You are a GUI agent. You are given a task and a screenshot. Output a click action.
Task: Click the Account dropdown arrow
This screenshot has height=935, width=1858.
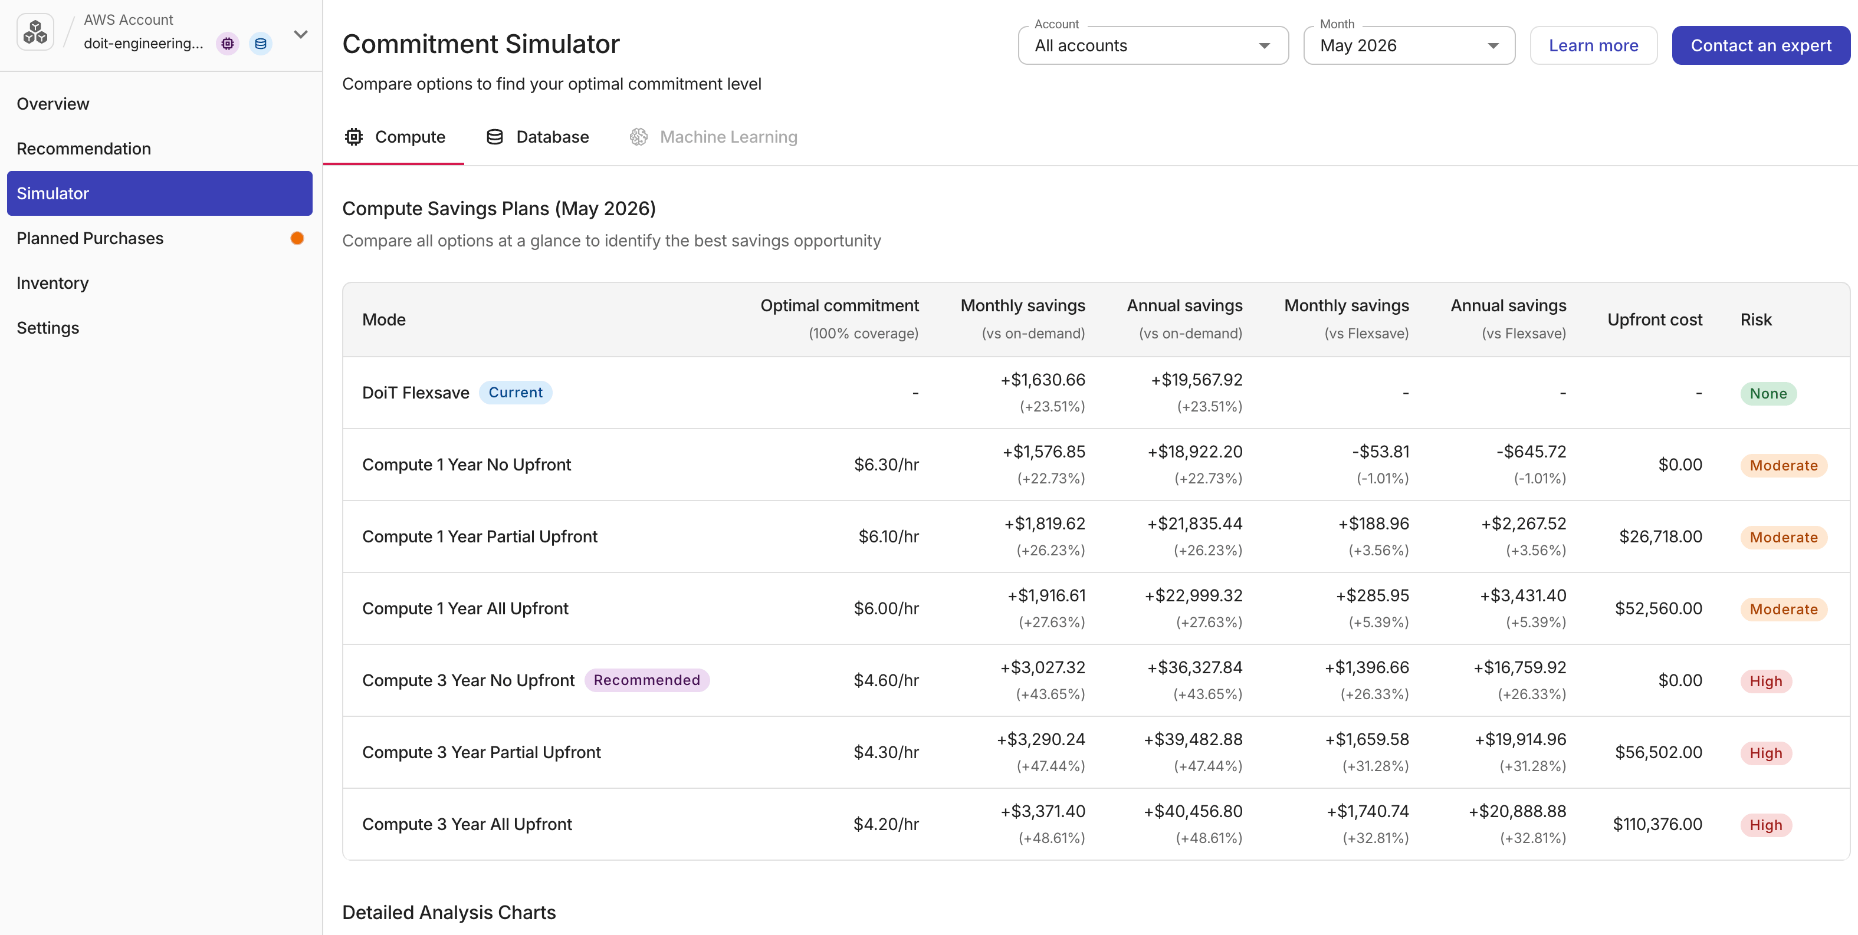(x=1263, y=45)
